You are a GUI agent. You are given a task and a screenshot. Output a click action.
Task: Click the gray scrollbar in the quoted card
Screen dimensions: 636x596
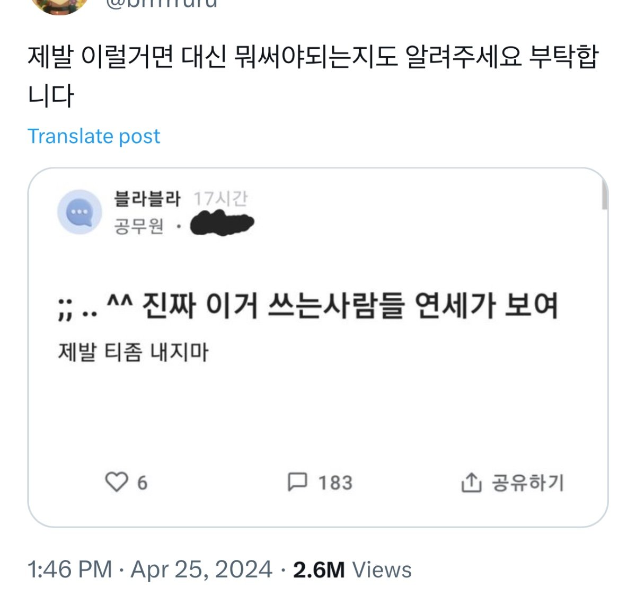tap(605, 195)
